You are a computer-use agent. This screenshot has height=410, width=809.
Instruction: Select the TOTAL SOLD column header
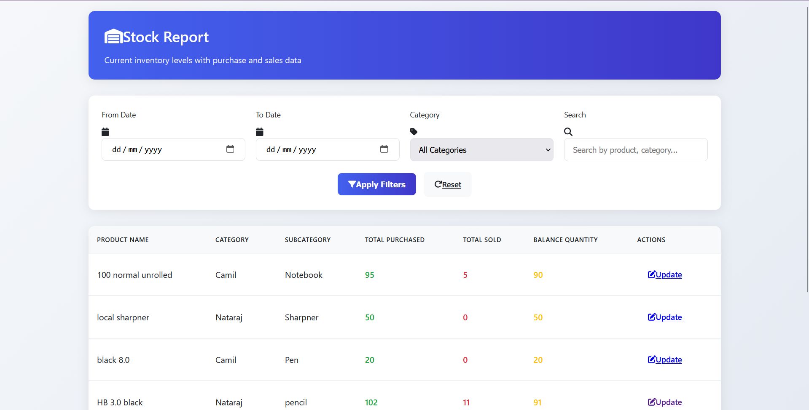click(482, 240)
